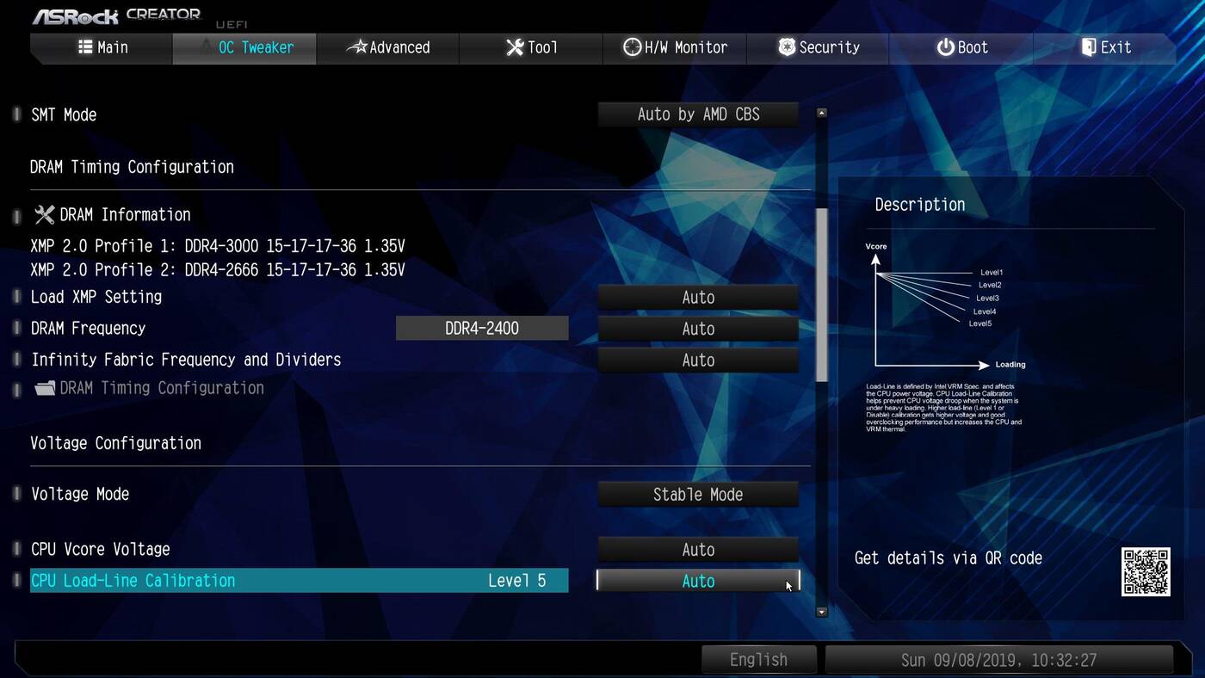Click the scrollbar down arrow
The width and height of the screenshot is (1205, 678).
tap(821, 612)
